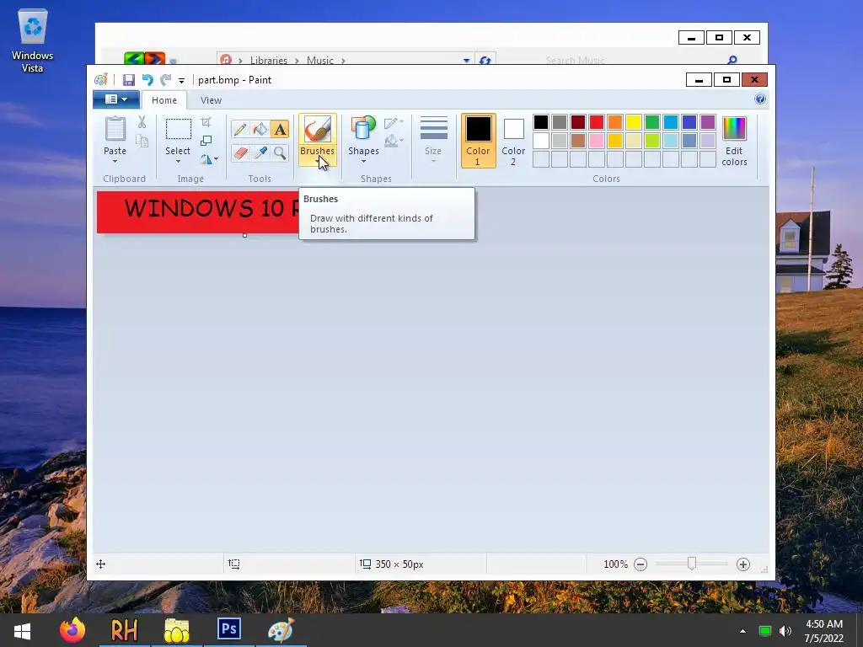Open the Edit colors dialog

(734, 141)
